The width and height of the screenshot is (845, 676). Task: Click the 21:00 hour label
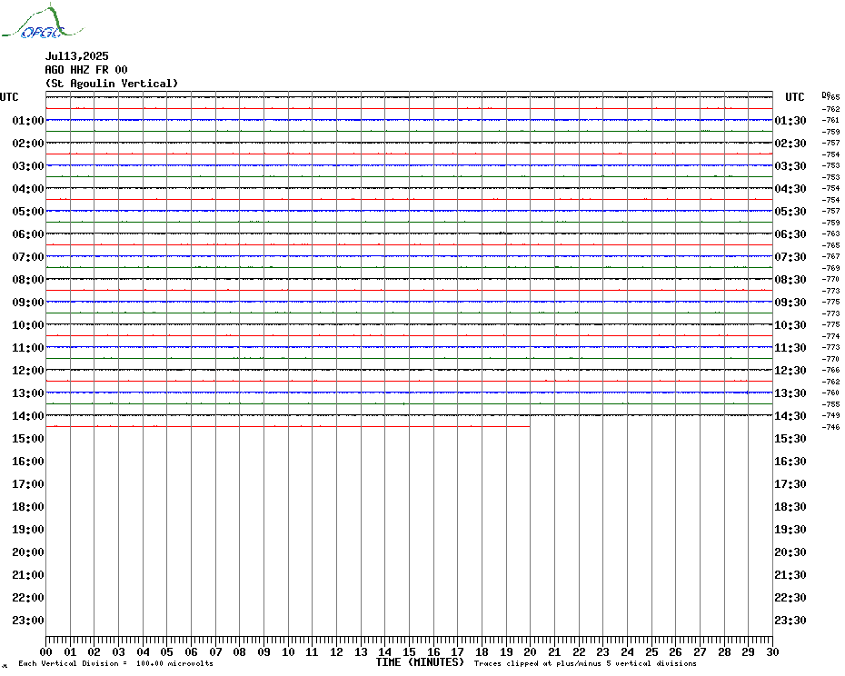point(28,574)
